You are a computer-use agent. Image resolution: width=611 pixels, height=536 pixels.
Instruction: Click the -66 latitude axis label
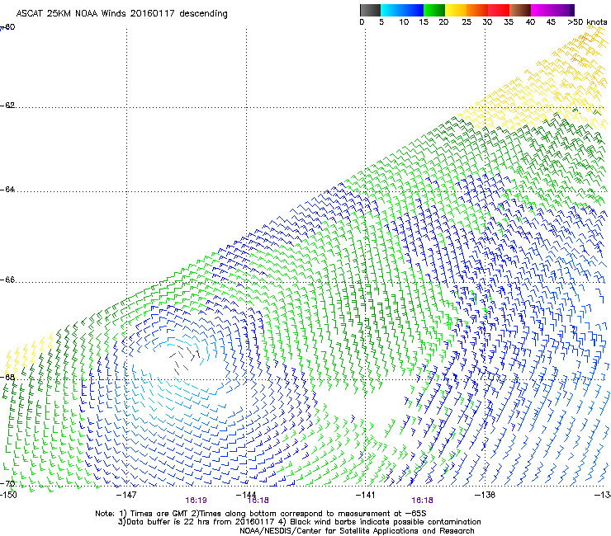coord(7,280)
